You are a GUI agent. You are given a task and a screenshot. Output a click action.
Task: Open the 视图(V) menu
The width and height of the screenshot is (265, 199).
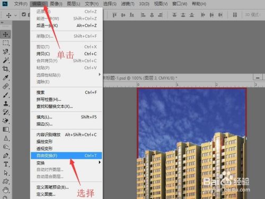coord(161,4)
